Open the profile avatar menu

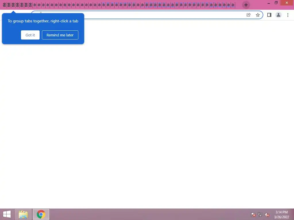click(x=278, y=15)
